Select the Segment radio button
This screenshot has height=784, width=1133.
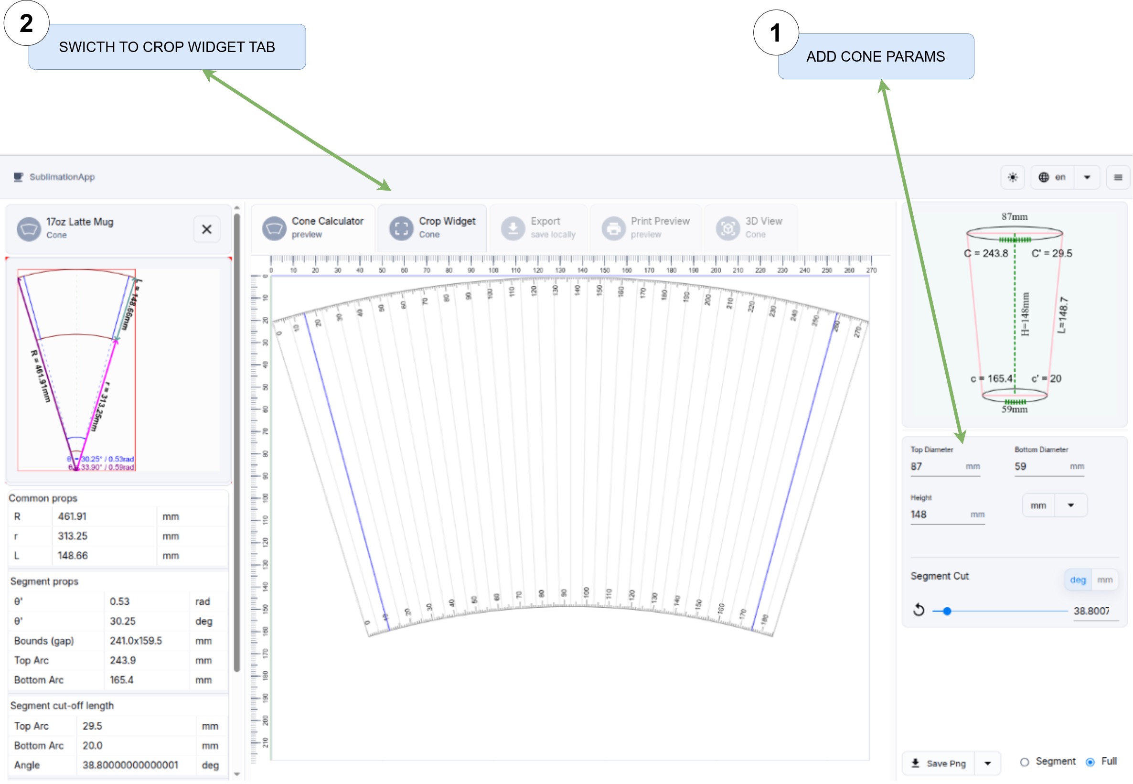click(1024, 761)
